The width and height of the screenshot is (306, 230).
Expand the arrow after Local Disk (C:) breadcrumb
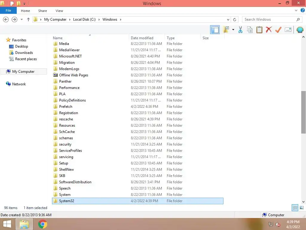click(x=99, y=19)
